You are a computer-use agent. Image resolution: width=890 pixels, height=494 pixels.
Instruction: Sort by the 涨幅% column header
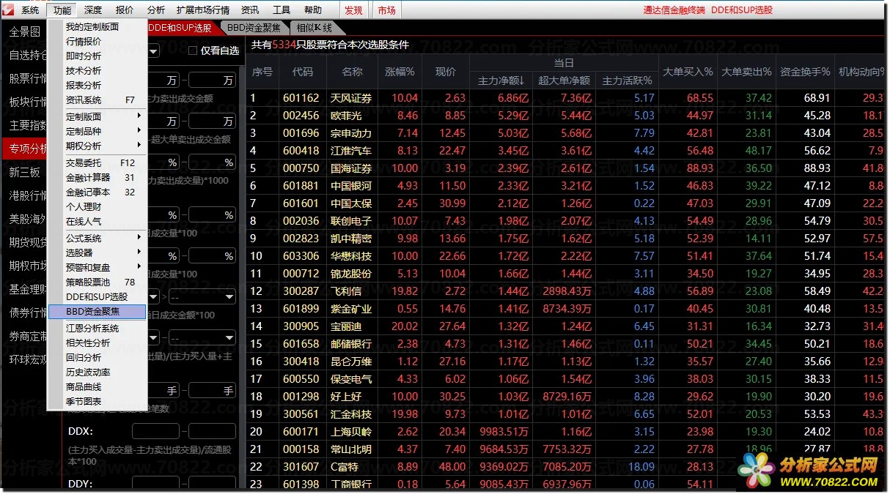tap(400, 72)
